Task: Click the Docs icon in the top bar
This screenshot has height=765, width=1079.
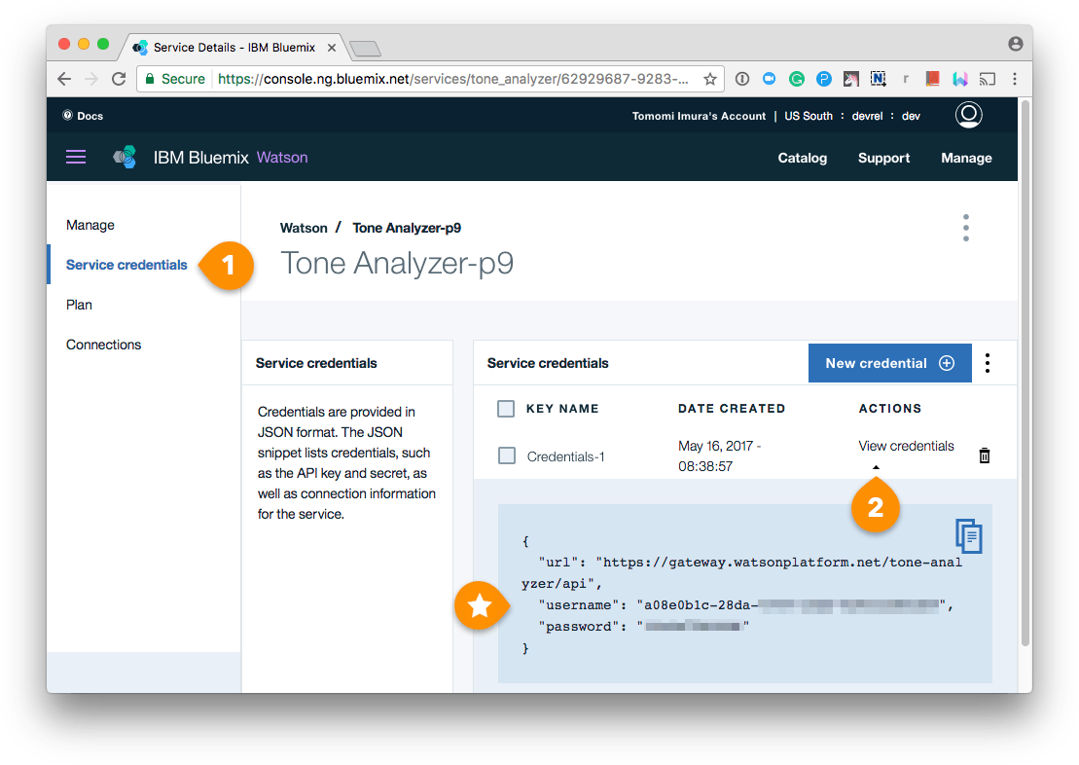Action: coord(66,115)
